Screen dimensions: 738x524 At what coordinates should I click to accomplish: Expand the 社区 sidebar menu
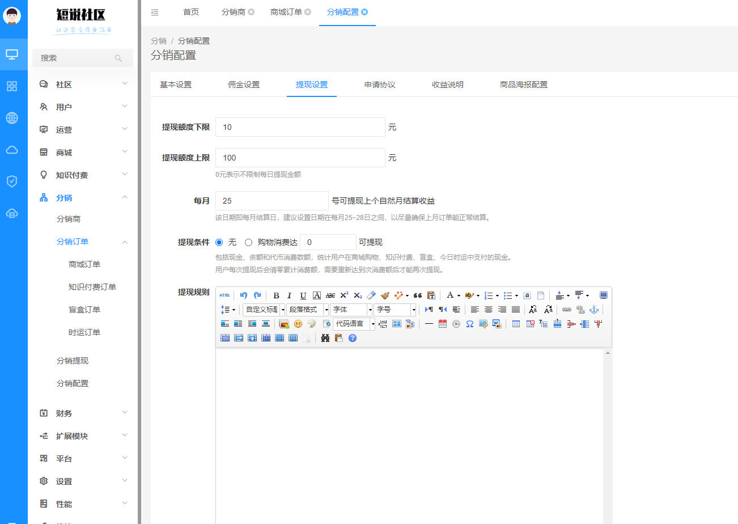(x=83, y=84)
